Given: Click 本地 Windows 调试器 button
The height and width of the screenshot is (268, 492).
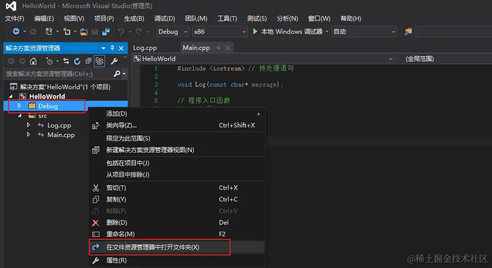Looking at the screenshot, I should [x=288, y=32].
